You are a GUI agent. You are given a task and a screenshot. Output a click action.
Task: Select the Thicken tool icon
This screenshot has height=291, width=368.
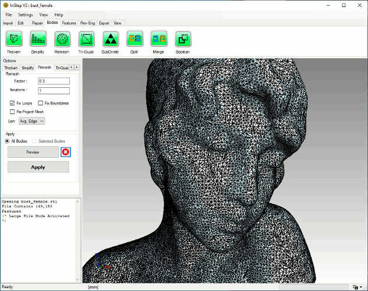(13, 39)
